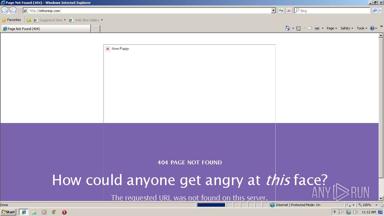Click Add to Favorites Bar icon

pos(29,20)
